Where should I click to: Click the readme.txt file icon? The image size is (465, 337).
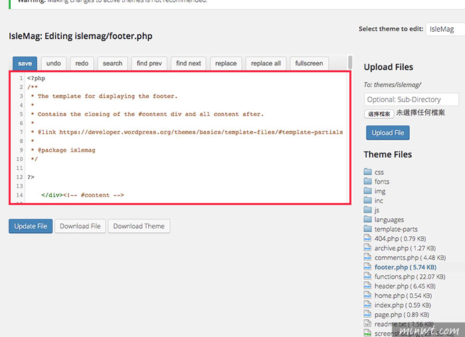click(368, 324)
